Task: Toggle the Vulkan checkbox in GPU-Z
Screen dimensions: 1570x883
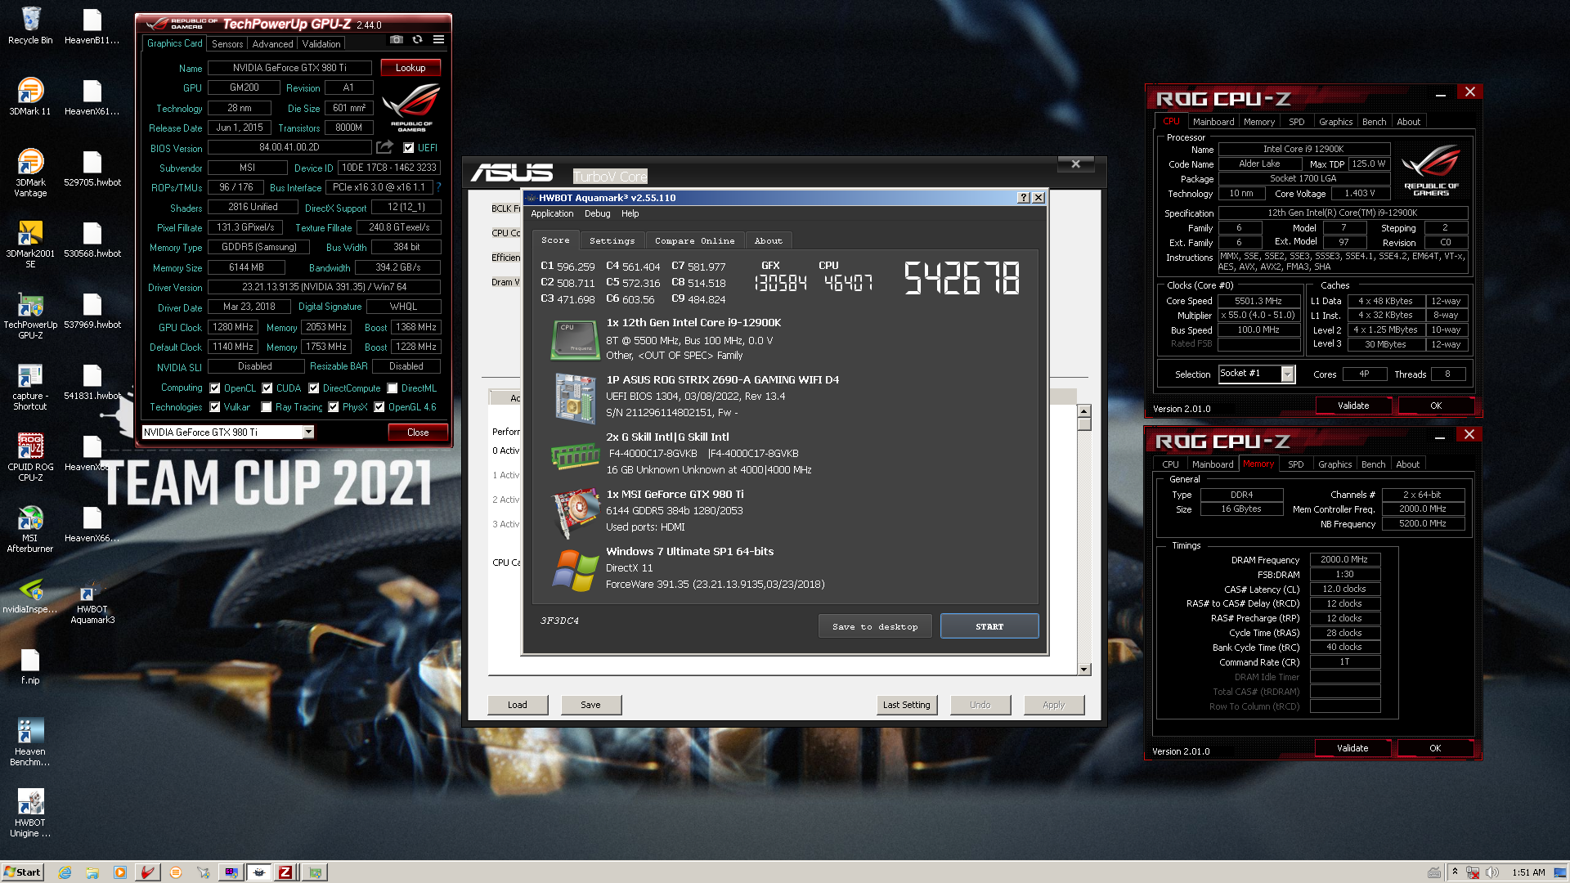Action: 215,407
